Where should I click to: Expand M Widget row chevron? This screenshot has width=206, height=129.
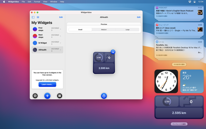click(x=61, y=43)
